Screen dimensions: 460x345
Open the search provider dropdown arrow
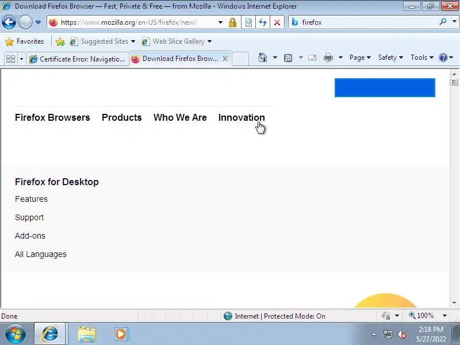454,21
